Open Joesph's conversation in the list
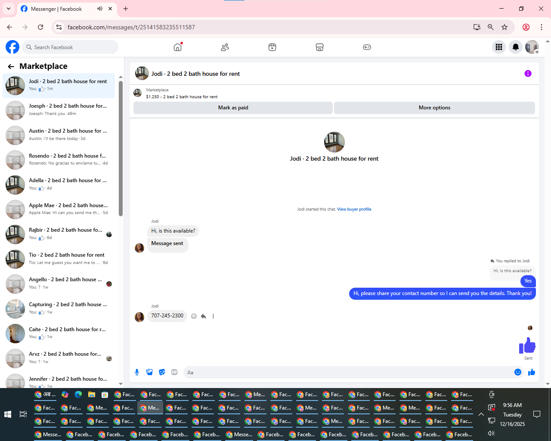 (x=59, y=110)
